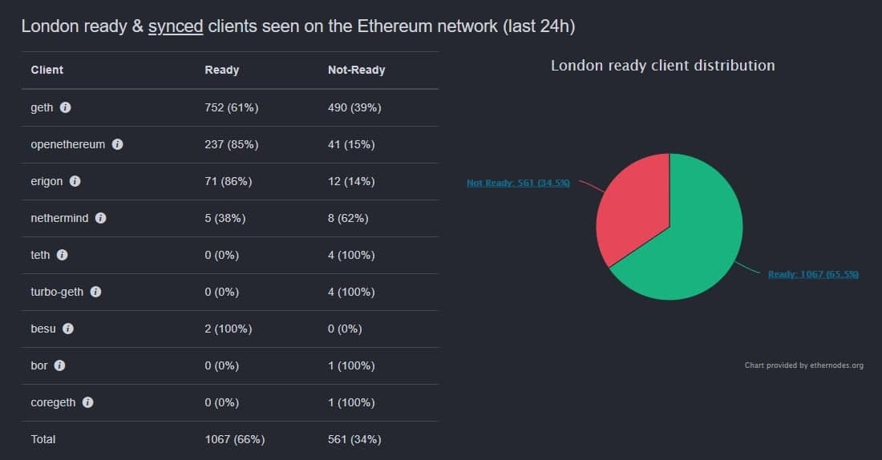Click the besu info icon
The image size is (882, 460).
[68, 329]
